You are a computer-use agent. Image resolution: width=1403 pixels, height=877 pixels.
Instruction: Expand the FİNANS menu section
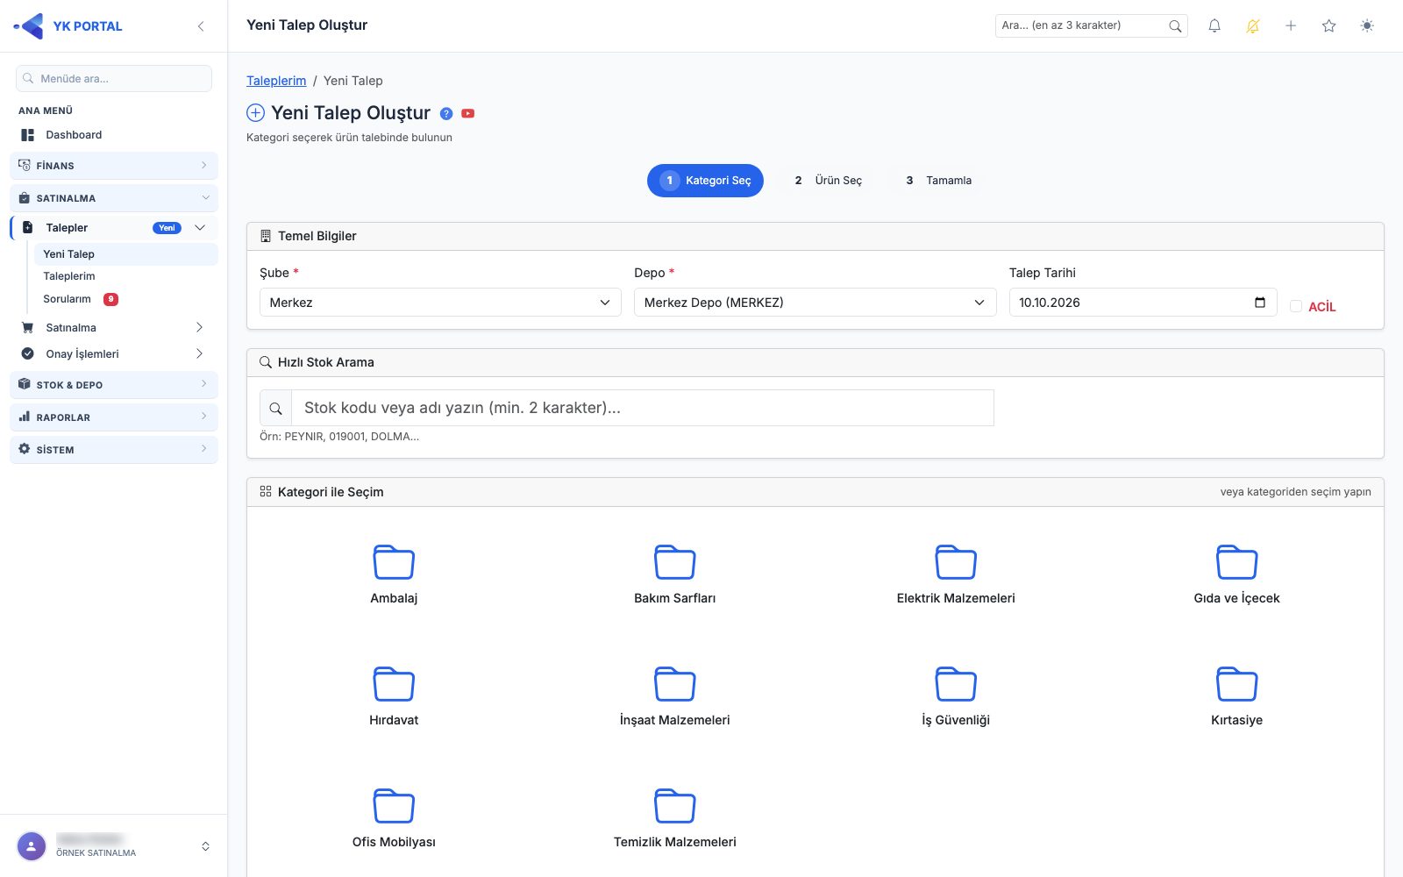(114, 166)
